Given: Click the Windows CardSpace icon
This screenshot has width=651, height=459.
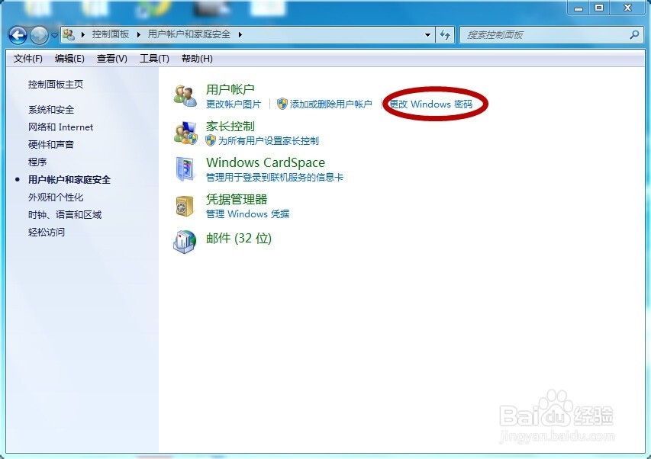Looking at the screenshot, I should pyautogui.click(x=185, y=169).
